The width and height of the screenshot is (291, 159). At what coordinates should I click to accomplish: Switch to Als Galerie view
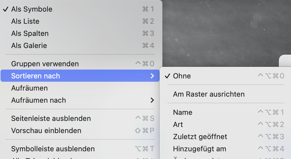pyautogui.click(x=29, y=46)
